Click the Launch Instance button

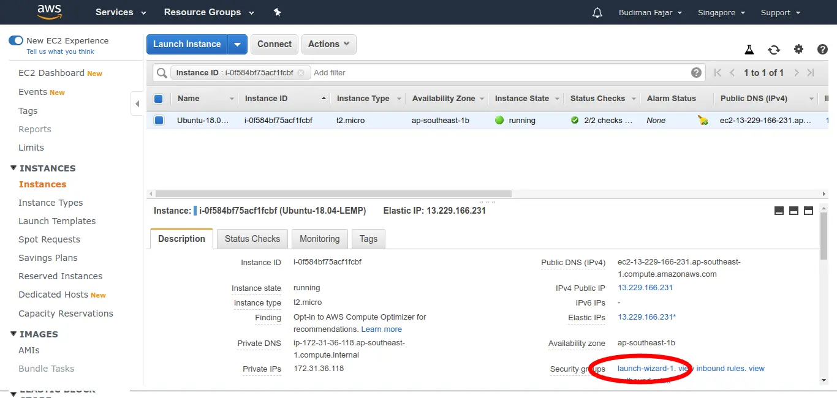click(x=187, y=44)
